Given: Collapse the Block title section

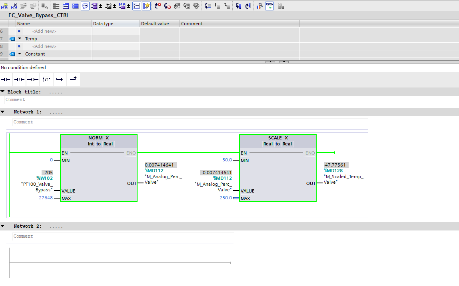Looking at the screenshot, I should (3, 92).
